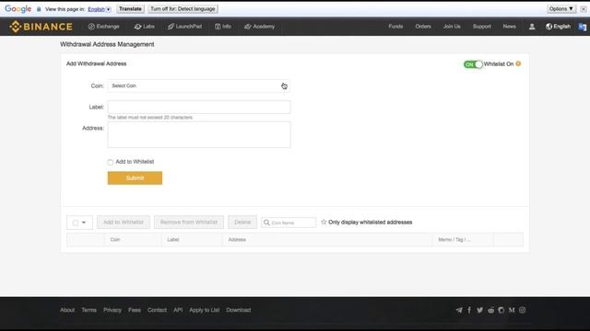Open the News menu item
The height and width of the screenshot is (331, 590).
[x=510, y=27]
